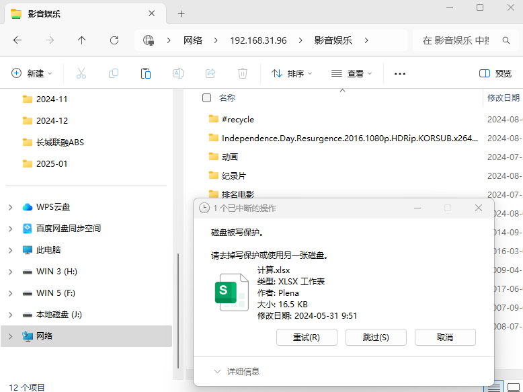Screen dimensions: 523x392
Task: Click the WPS云盘 cloud icon
Action: point(28,207)
